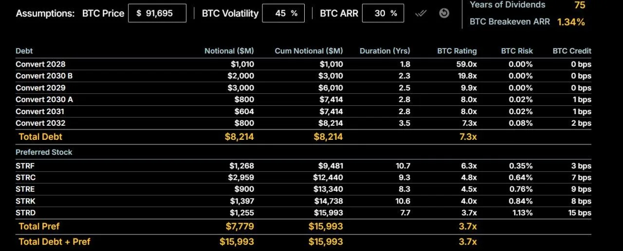Edit the BTC Volatility percentage field
This screenshot has height=251, width=623.
point(283,14)
